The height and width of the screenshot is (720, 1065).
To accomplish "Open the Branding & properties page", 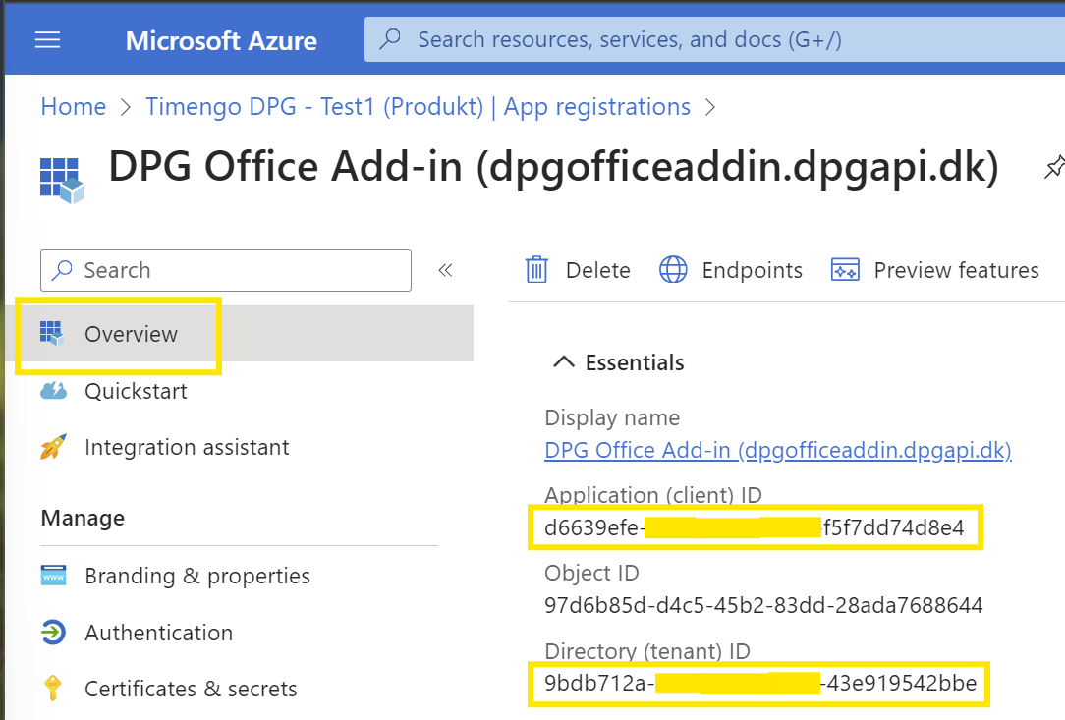I will click(x=196, y=576).
